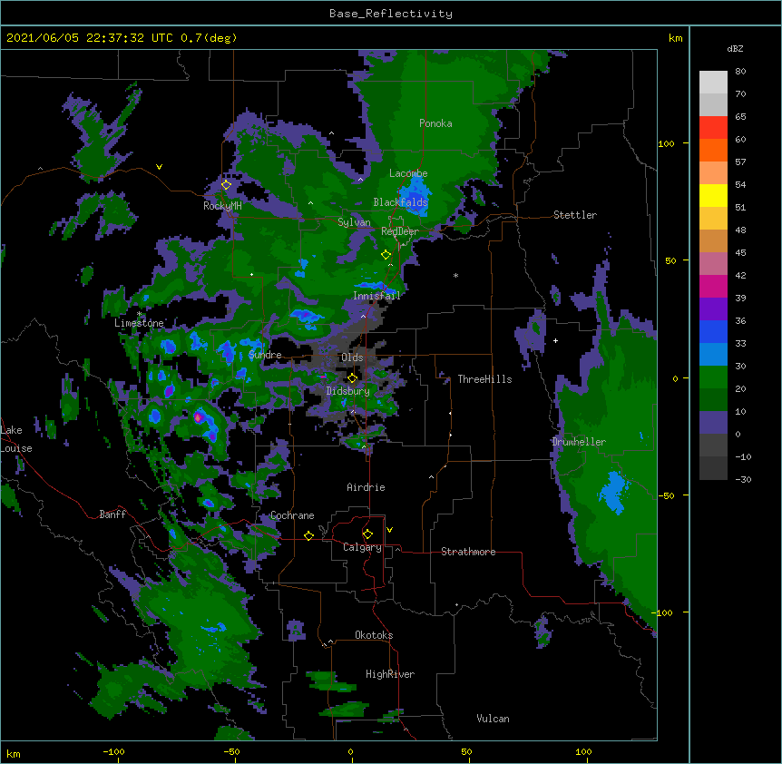782x764 pixels.
Task: Click the 50 tick on the vertical axis
Action: coord(670,260)
